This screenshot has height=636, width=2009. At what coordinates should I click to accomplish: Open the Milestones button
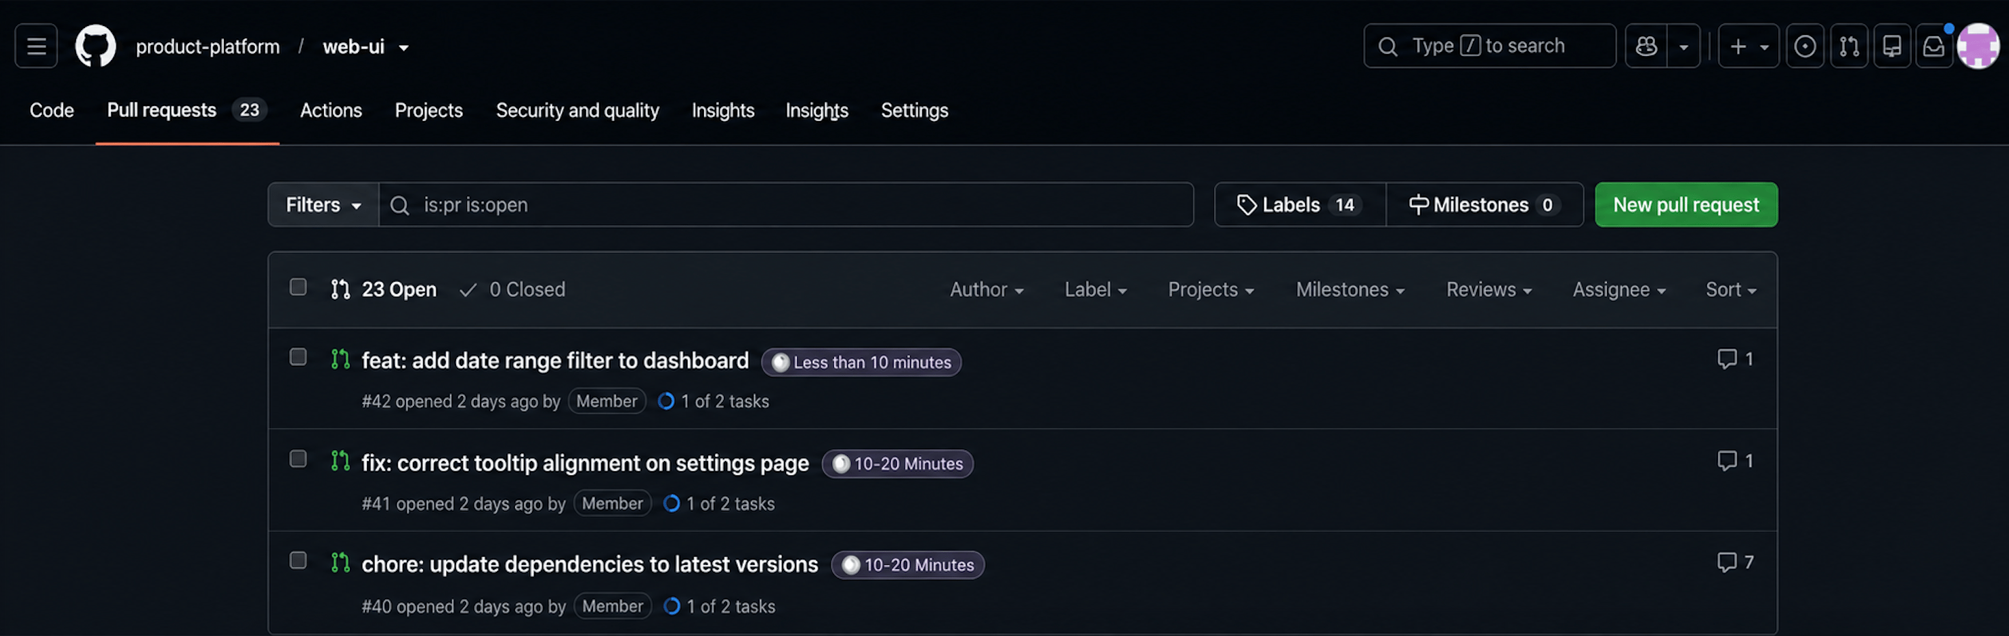(1484, 204)
